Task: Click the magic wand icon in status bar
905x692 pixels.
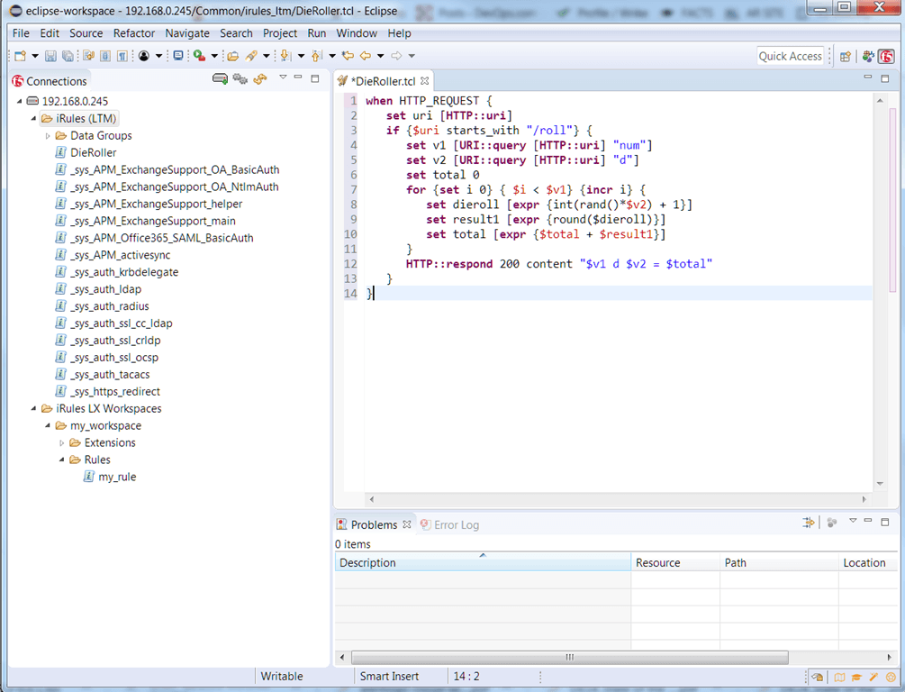Action: pos(873,677)
